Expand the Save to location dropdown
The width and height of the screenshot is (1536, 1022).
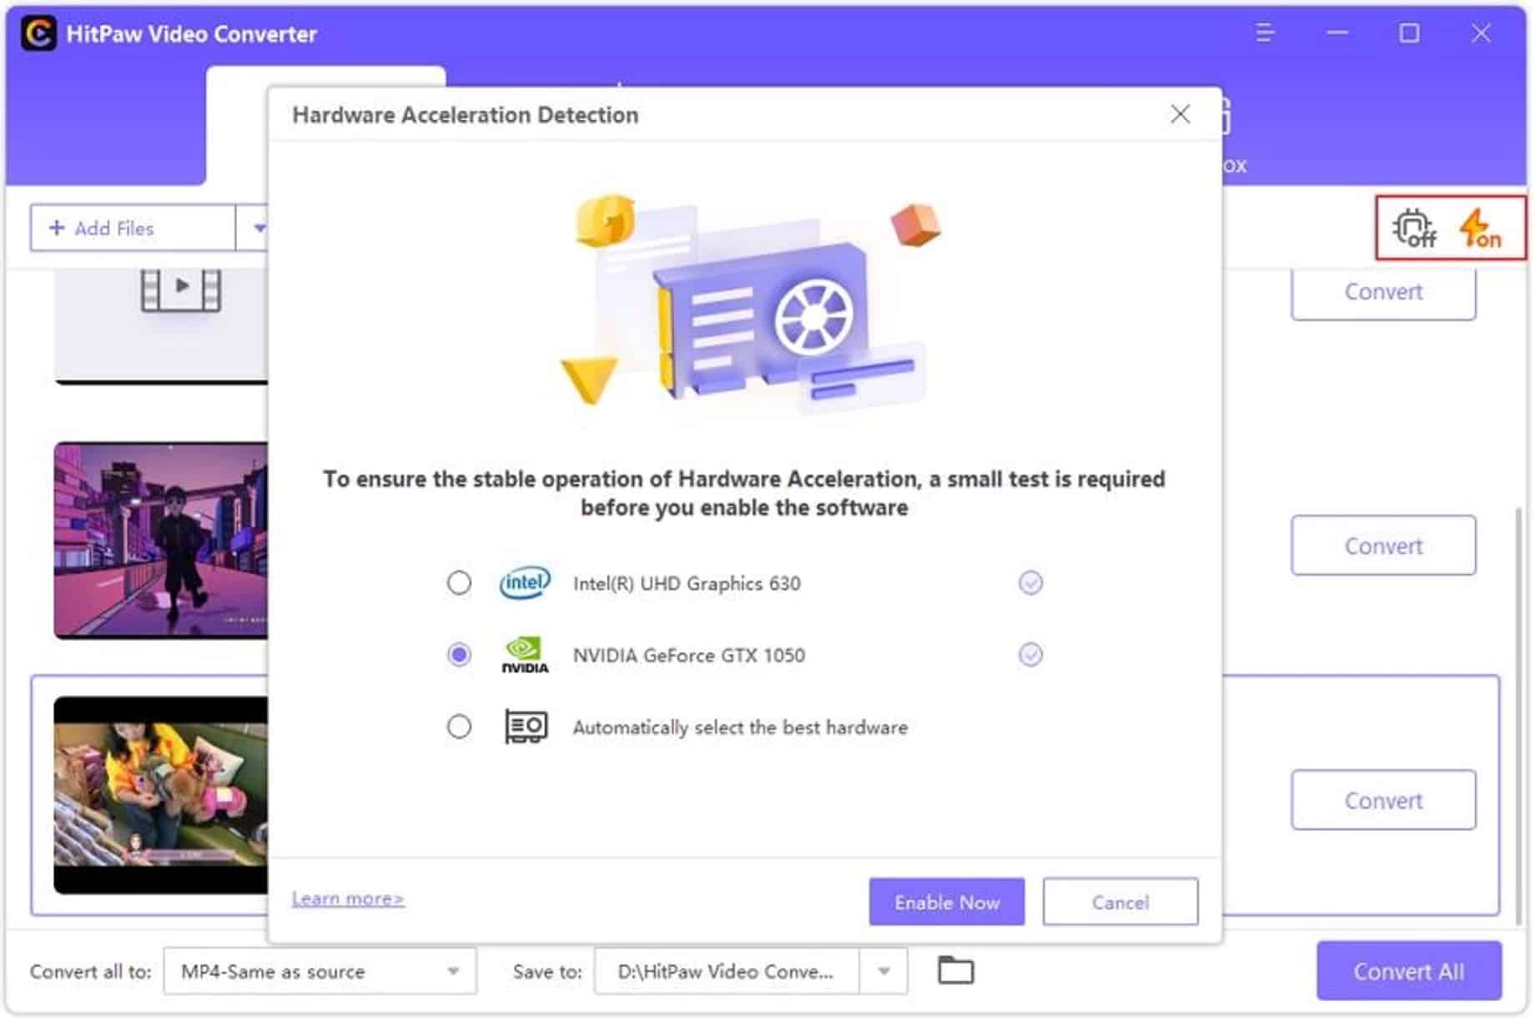884,972
